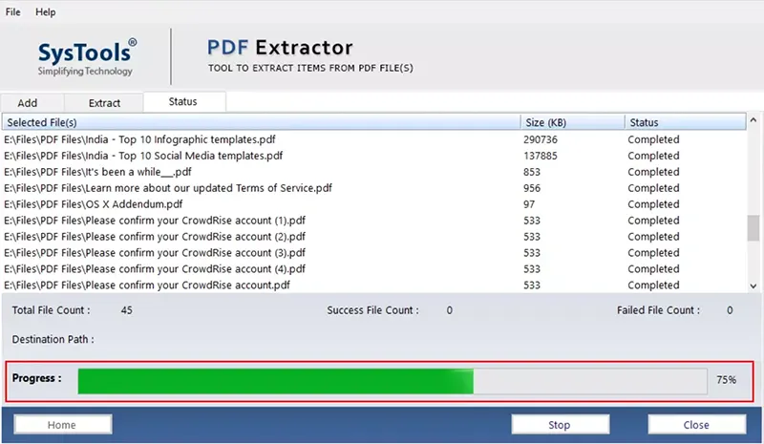Click the PDF Extractor title

pyautogui.click(x=280, y=48)
